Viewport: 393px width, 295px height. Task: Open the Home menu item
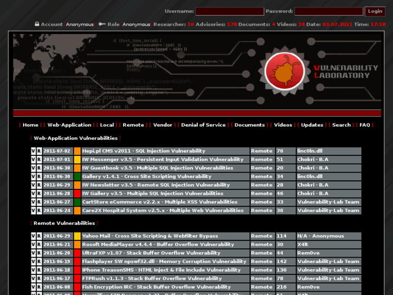point(31,125)
